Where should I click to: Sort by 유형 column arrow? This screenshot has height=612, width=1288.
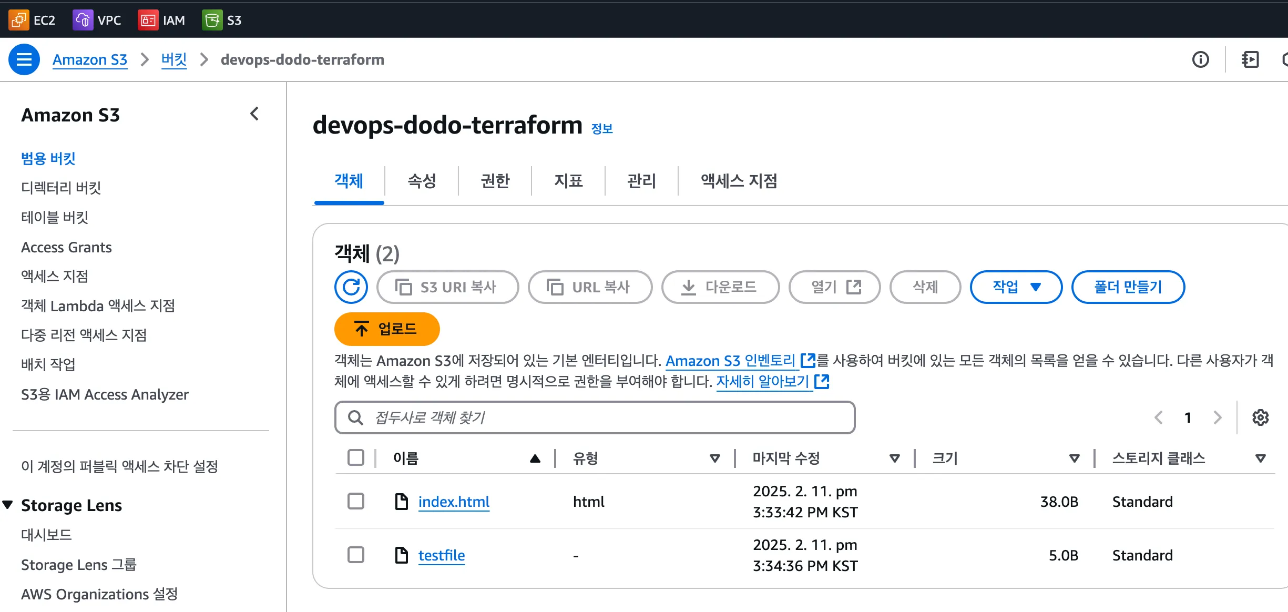(x=715, y=458)
